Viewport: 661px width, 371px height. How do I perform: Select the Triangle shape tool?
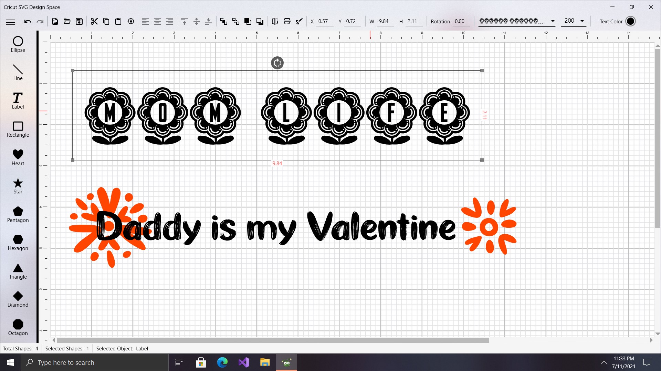pyautogui.click(x=18, y=271)
